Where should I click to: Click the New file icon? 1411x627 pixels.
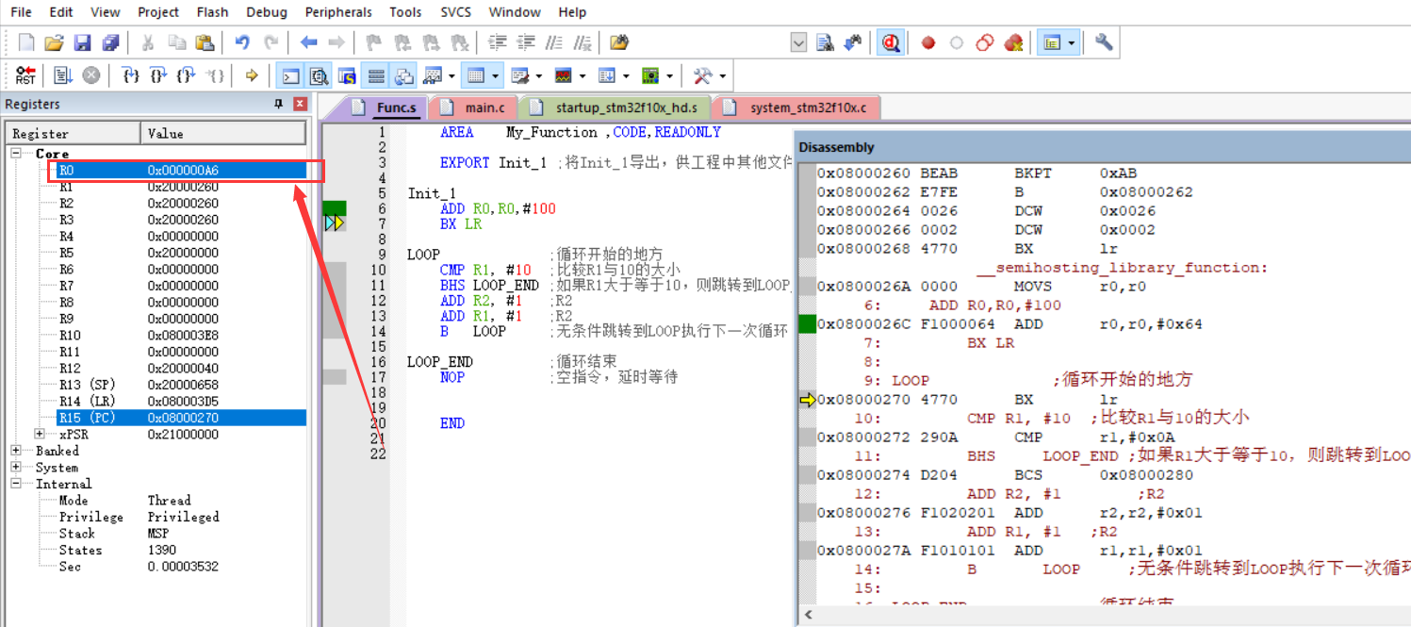(26, 42)
